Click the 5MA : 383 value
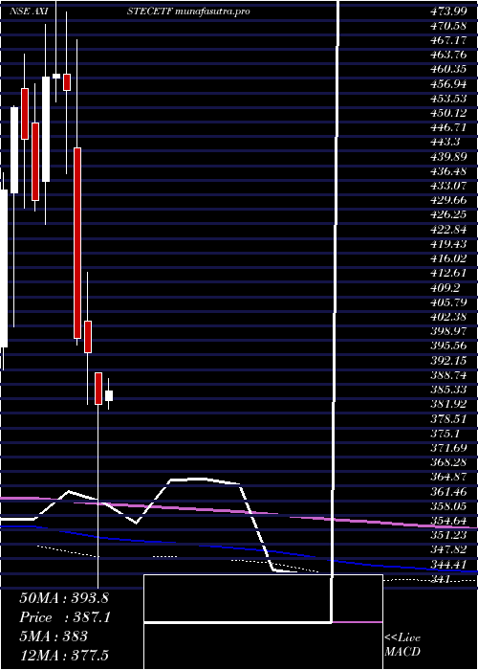This screenshot has width=478, height=670. tap(54, 636)
